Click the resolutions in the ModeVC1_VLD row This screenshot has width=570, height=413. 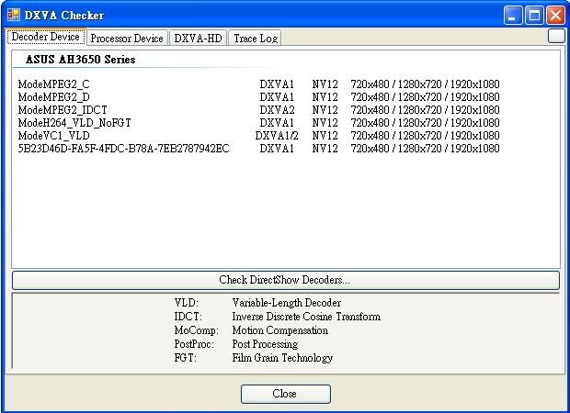tap(425, 135)
